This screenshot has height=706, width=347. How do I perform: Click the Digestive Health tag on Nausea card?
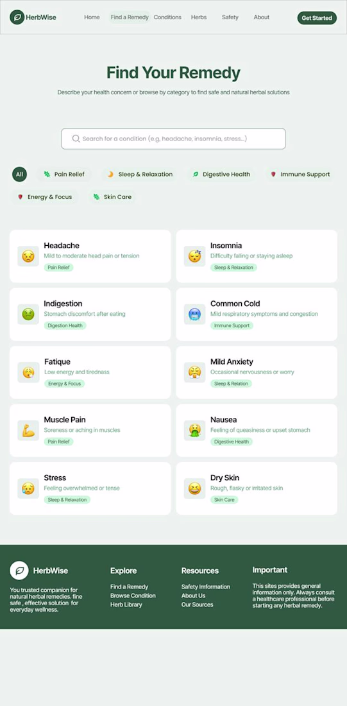coord(232,442)
